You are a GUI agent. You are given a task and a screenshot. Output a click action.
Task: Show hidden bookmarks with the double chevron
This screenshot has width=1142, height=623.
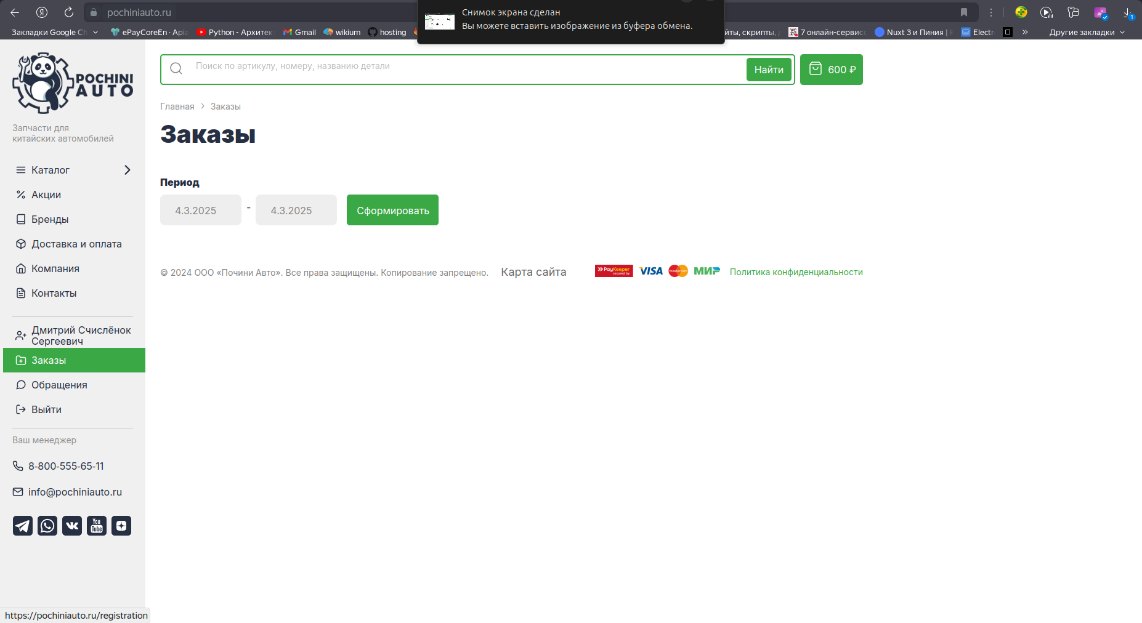[x=1025, y=32]
